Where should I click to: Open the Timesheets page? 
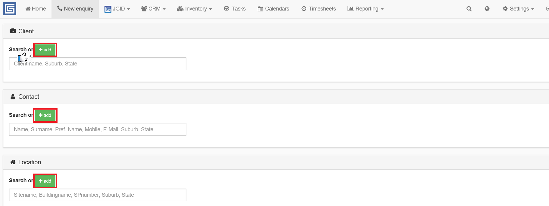(319, 9)
